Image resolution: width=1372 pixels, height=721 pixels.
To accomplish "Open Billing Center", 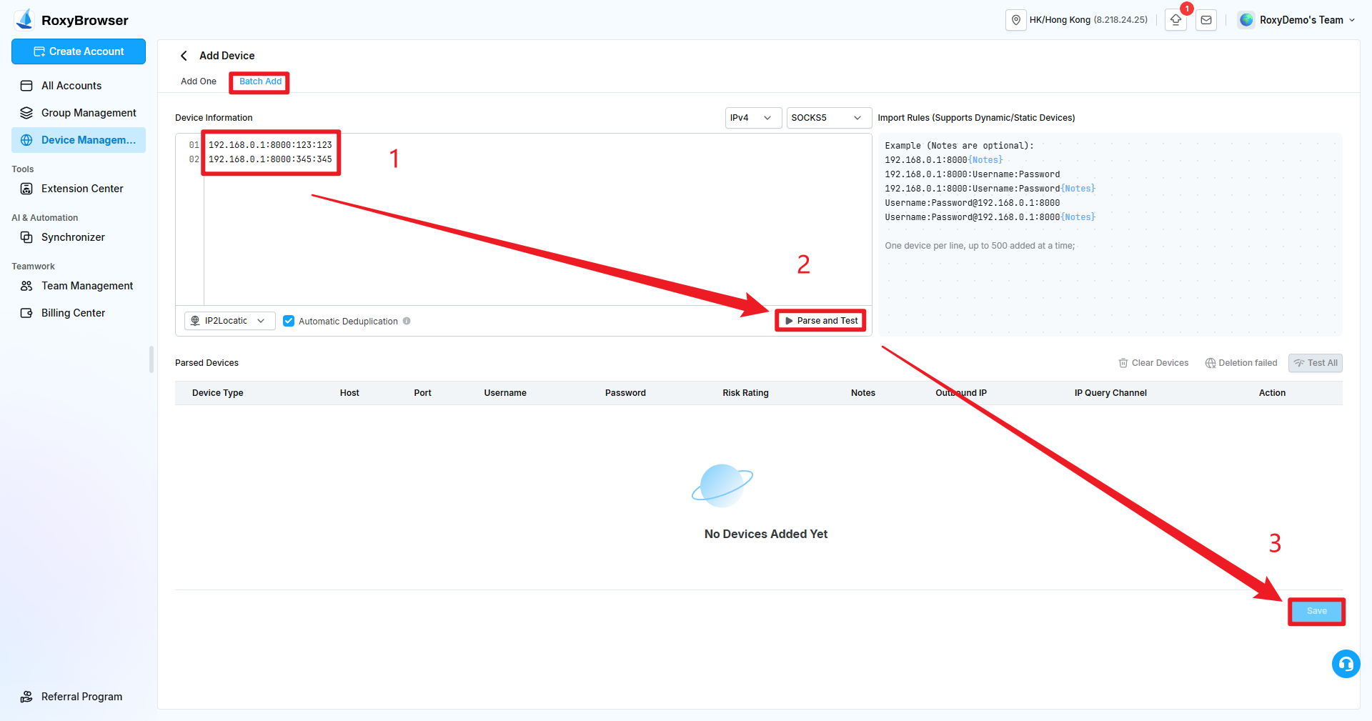I will point(79,313).
